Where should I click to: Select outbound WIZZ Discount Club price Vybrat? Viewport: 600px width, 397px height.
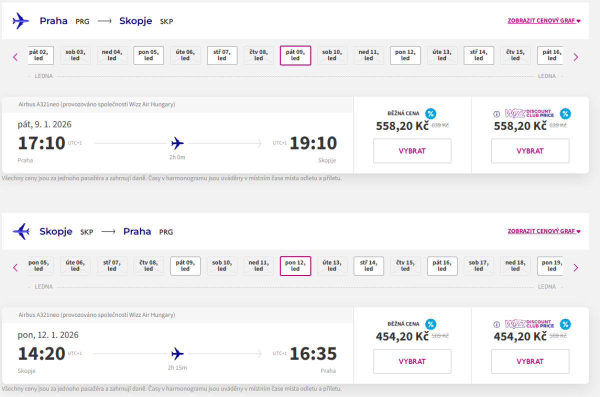(530, 151)
